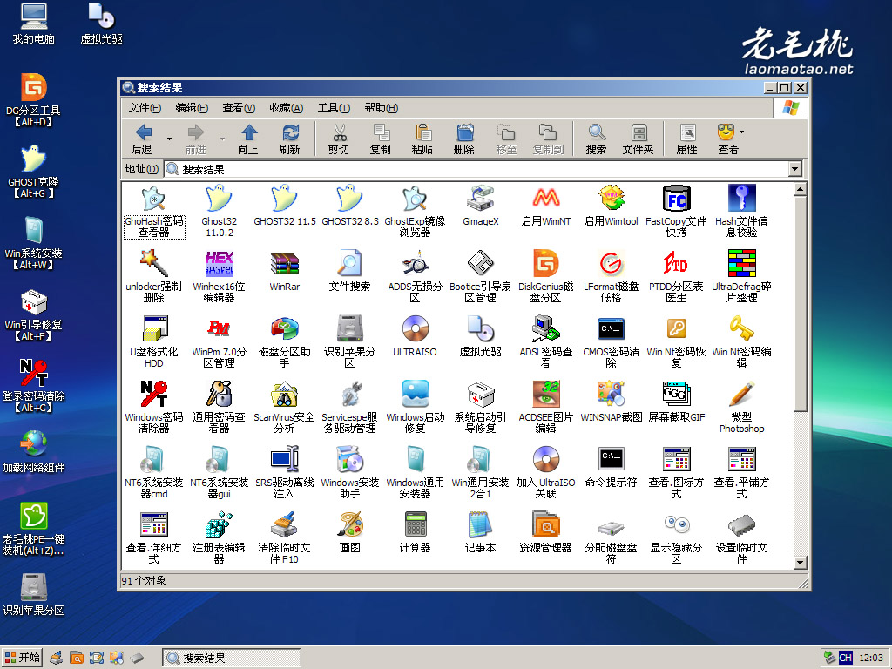Select Windows密码清除器

pos(153,408)
